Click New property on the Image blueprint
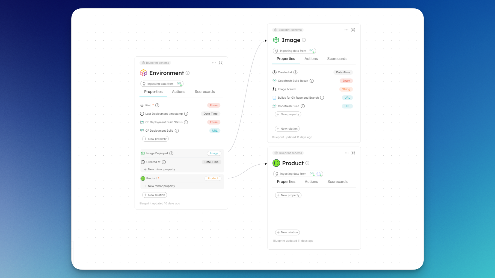The image size is (495, 278). point(288,114)
